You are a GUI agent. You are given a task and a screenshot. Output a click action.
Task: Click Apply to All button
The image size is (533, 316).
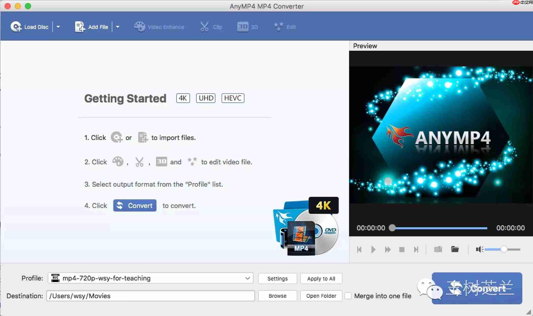(x=321, y=278)
